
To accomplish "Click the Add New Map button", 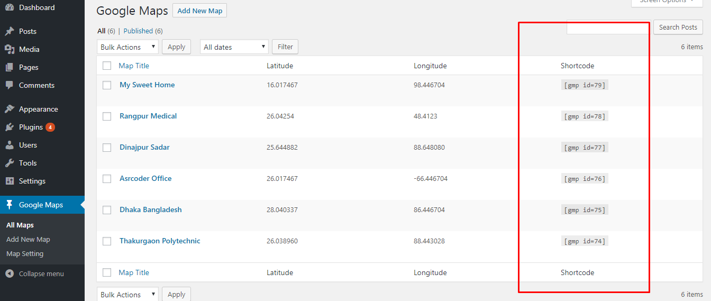I will click(199, 11).
